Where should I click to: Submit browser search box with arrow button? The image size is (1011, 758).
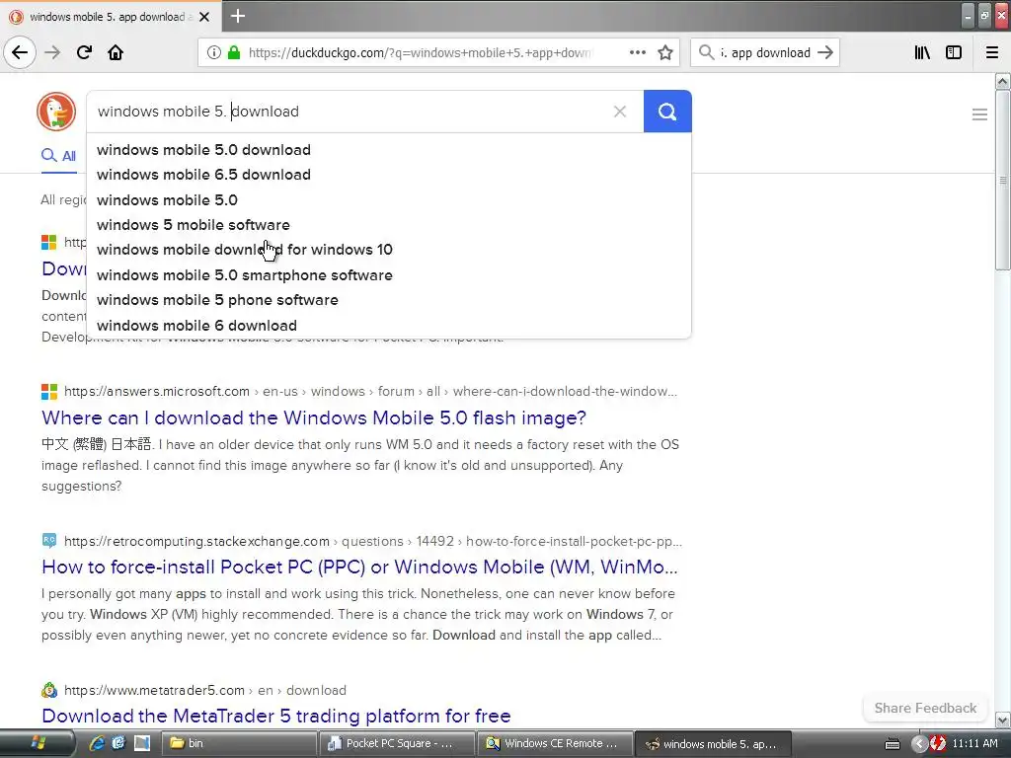click(825, 53)
